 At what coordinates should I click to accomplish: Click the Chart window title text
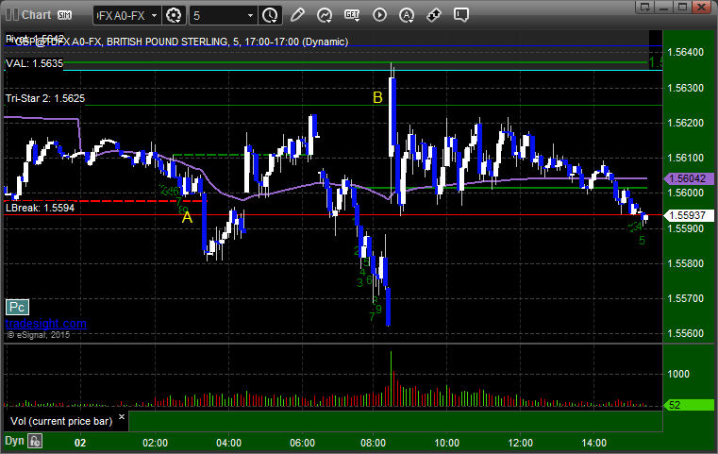tap(37, 15)
